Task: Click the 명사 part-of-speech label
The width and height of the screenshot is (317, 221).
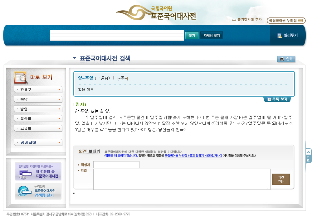Action: (x=80, y=104)
